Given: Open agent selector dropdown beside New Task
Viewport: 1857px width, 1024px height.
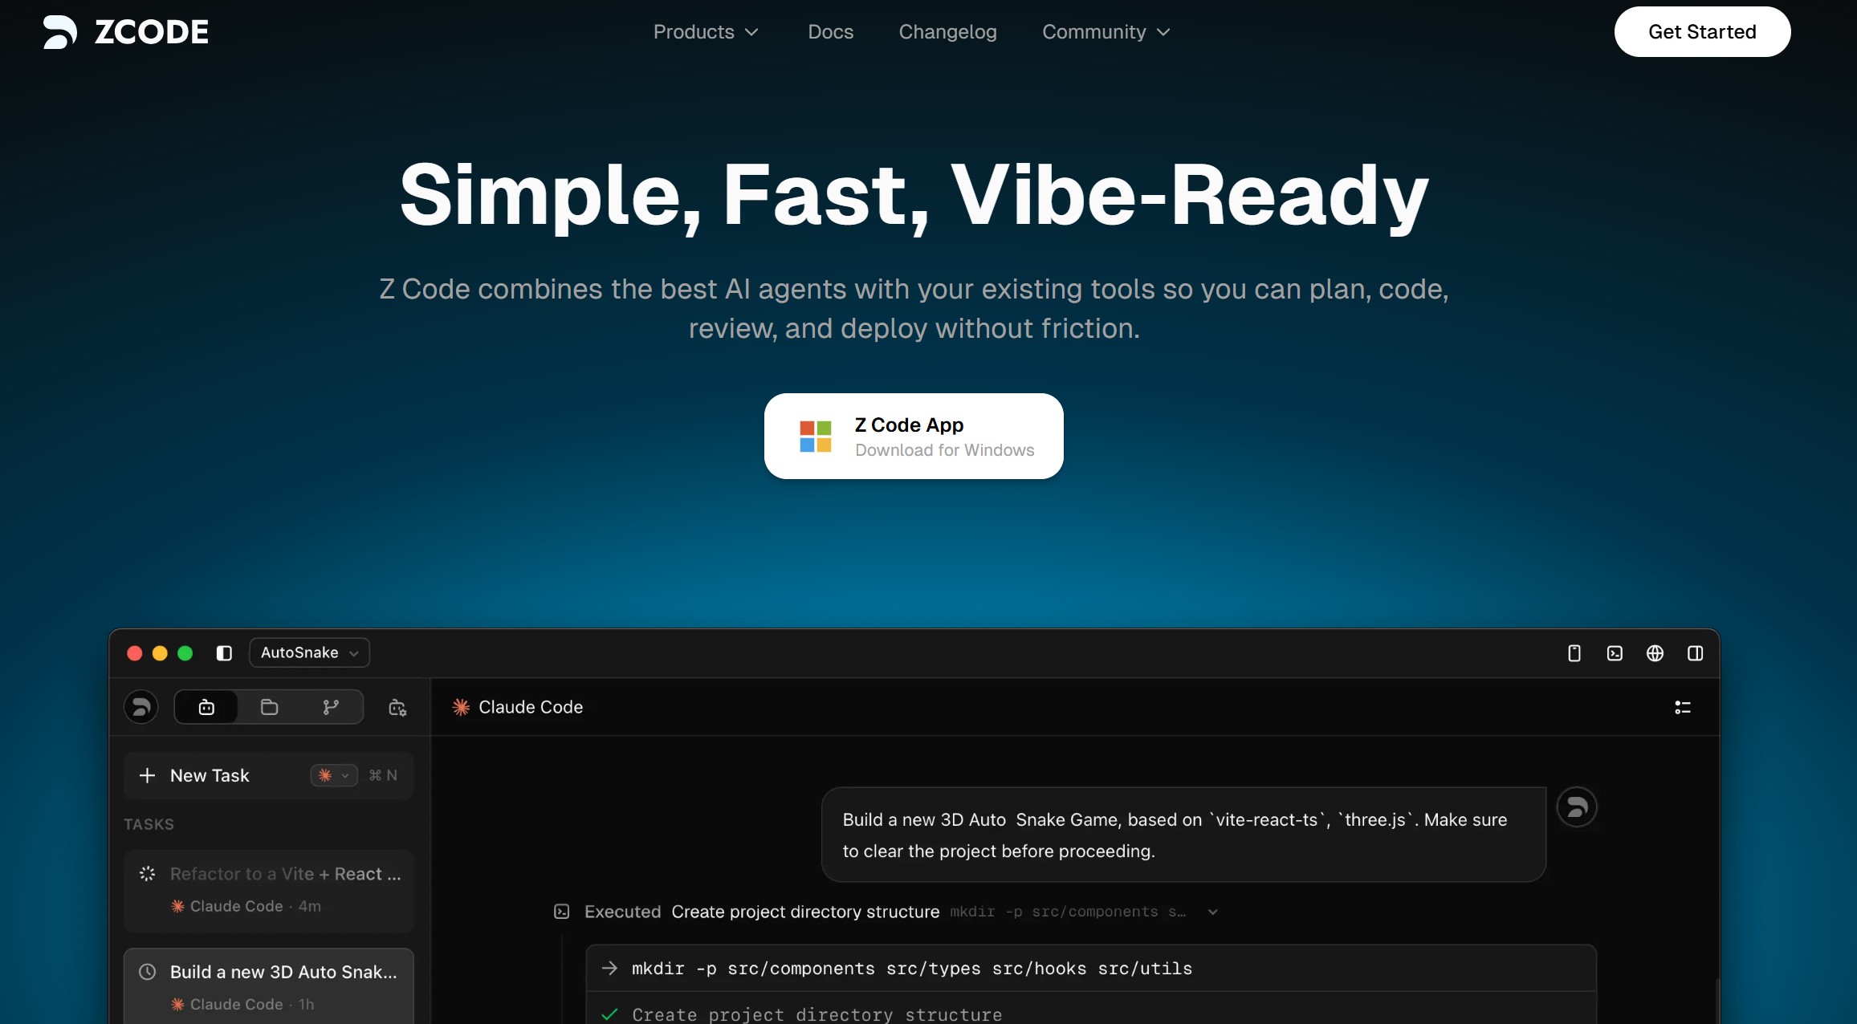Looking at the screenshot, I should tap(334, 775).
